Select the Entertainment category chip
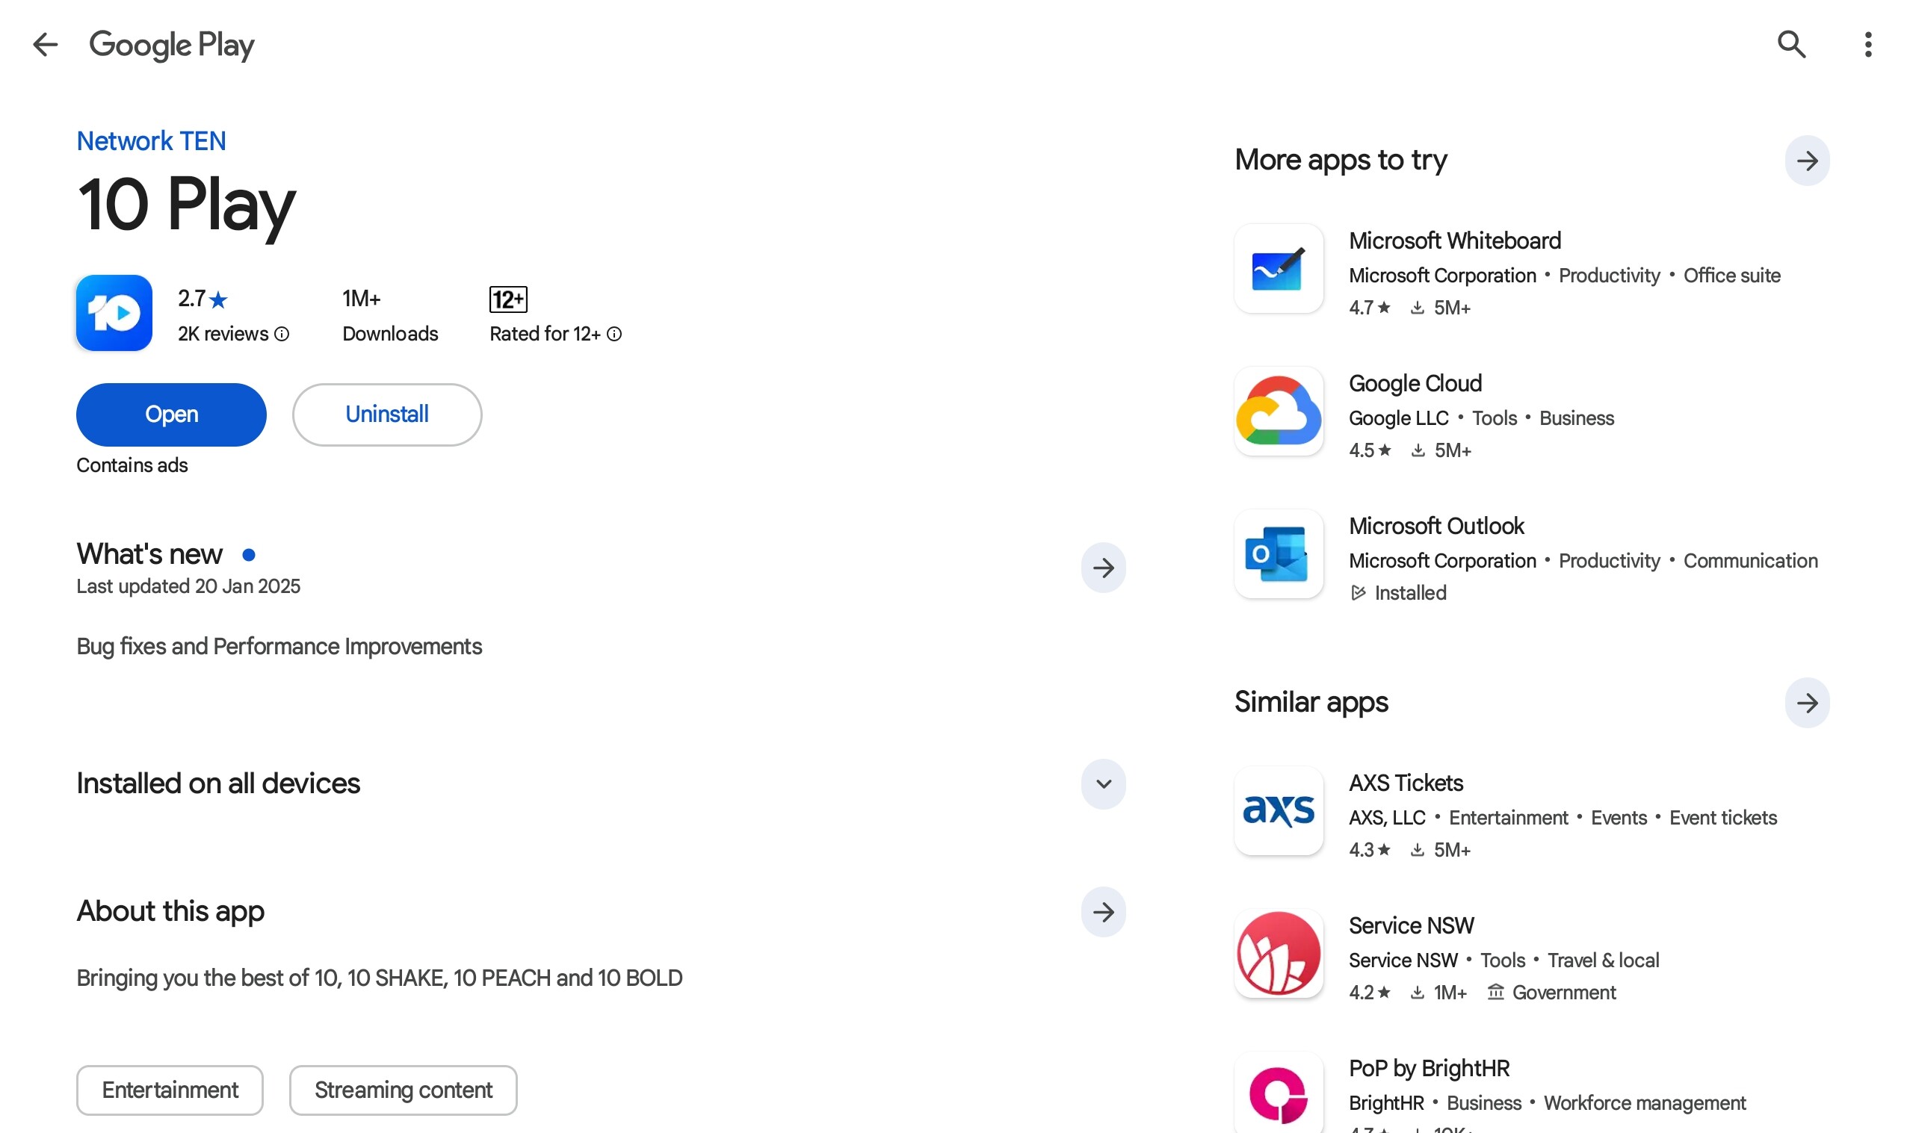Image resolution: width=1913 pixels, height=1133 pixels. tap(170, 1090)
